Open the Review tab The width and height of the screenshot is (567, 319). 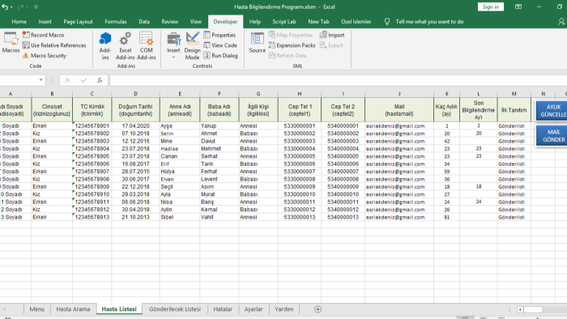tap(169, 22)
